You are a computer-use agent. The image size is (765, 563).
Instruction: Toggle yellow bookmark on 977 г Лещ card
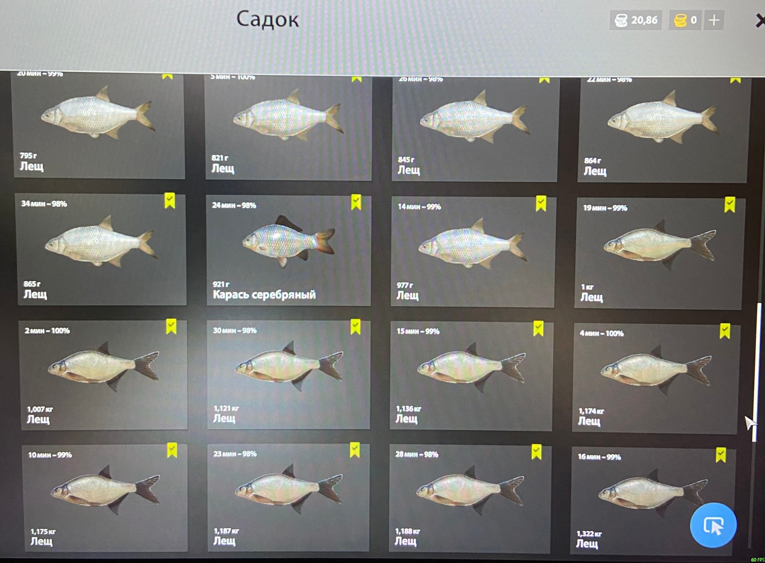(541, 203)
